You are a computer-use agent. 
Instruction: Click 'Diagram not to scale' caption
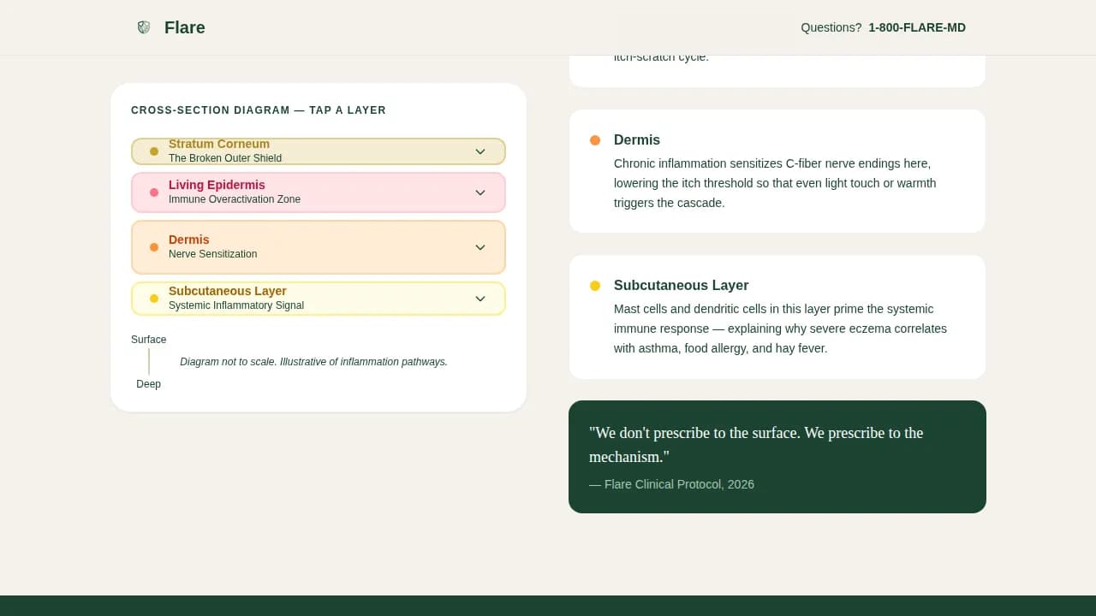[314, 362]
